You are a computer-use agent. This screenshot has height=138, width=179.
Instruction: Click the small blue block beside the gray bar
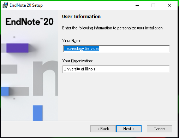[x=5, y=91]
